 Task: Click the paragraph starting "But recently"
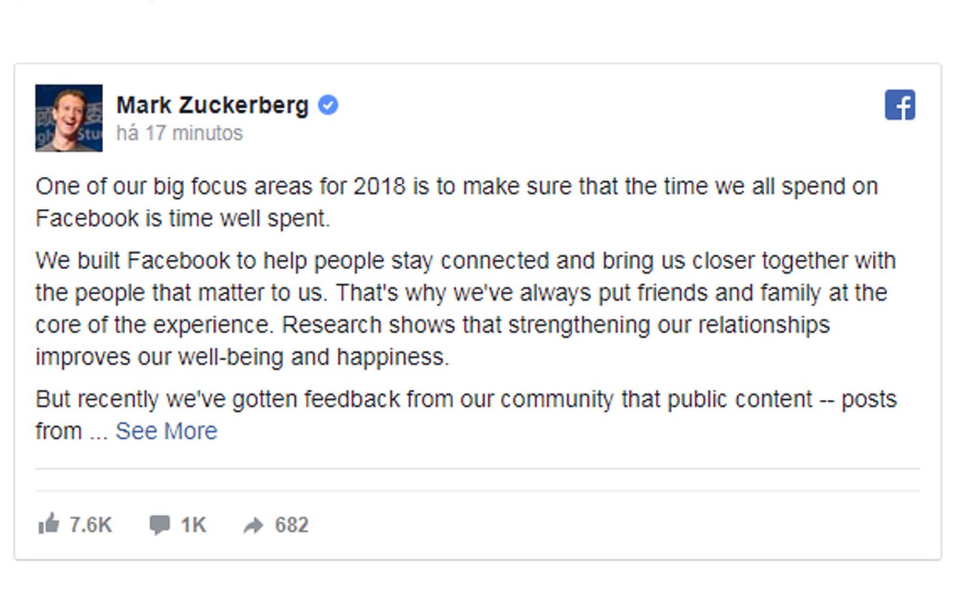coord(465,399)
